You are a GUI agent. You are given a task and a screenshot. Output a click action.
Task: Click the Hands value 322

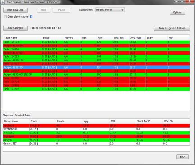pyautogui.click(x=58, y=133)
